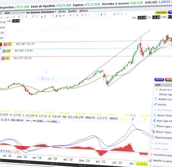Choose the Ajout ligne context menu entry
Viewport: 172px width, 167px height.
(x=164, y=121)
